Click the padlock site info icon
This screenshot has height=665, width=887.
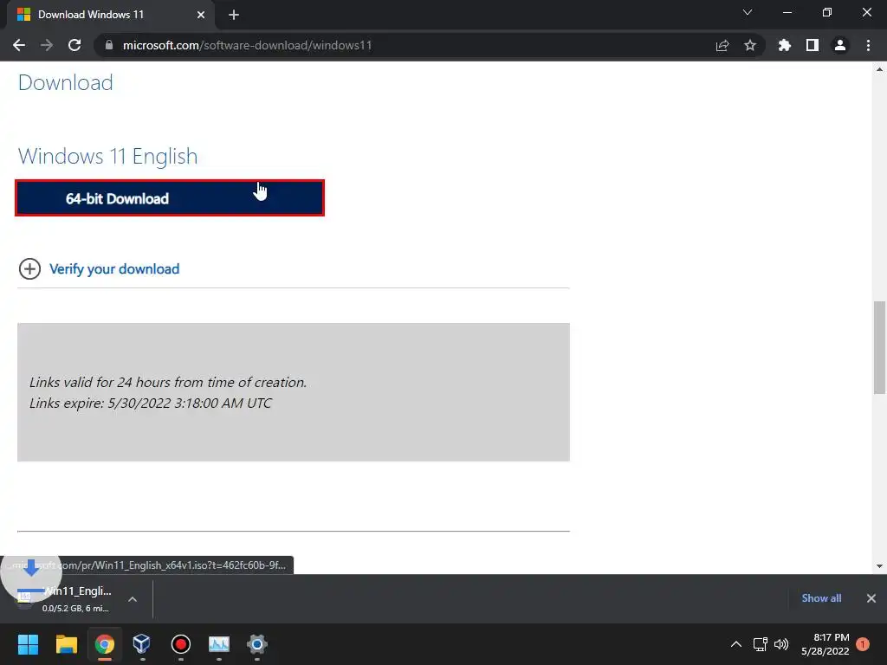(x=109, y=45)
